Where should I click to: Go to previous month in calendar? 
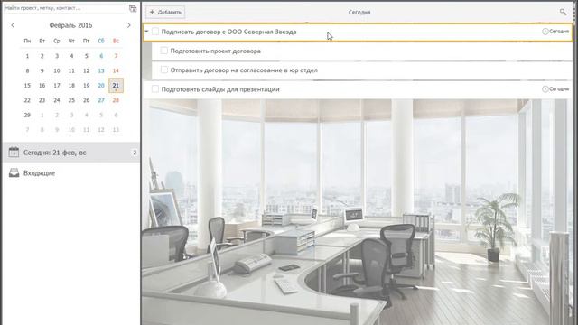(13, 25)
